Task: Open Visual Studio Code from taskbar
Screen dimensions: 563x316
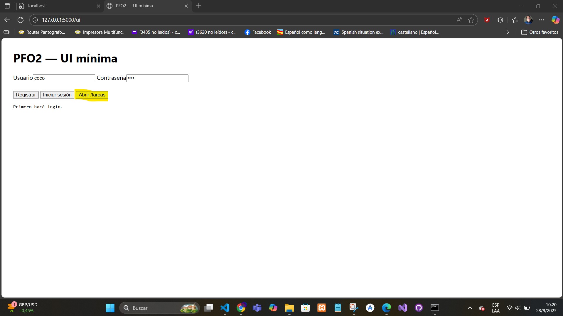Action: pyautogui.click(x=225, y=308)
